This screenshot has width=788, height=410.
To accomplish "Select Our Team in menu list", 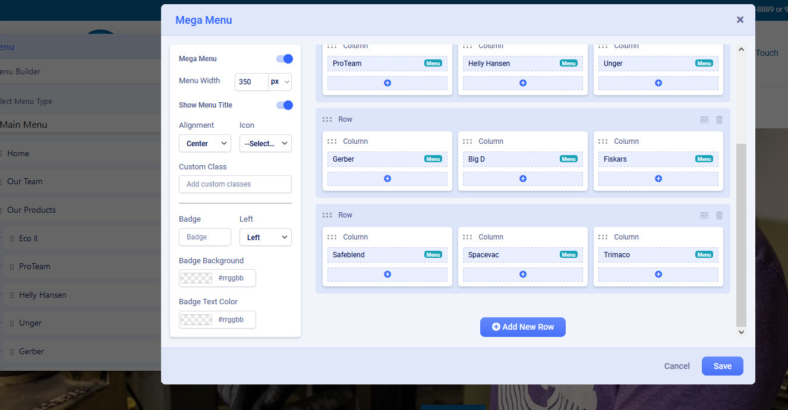I will tap(25, 182).
